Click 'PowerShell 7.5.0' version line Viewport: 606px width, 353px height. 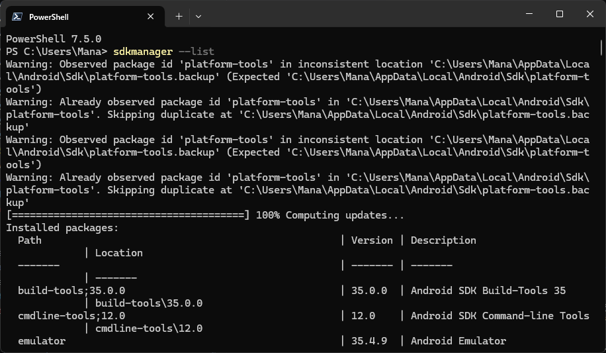pos(54,39)
